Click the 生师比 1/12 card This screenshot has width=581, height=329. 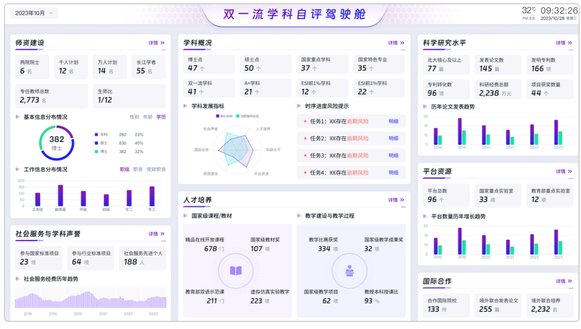pos(129,96)
